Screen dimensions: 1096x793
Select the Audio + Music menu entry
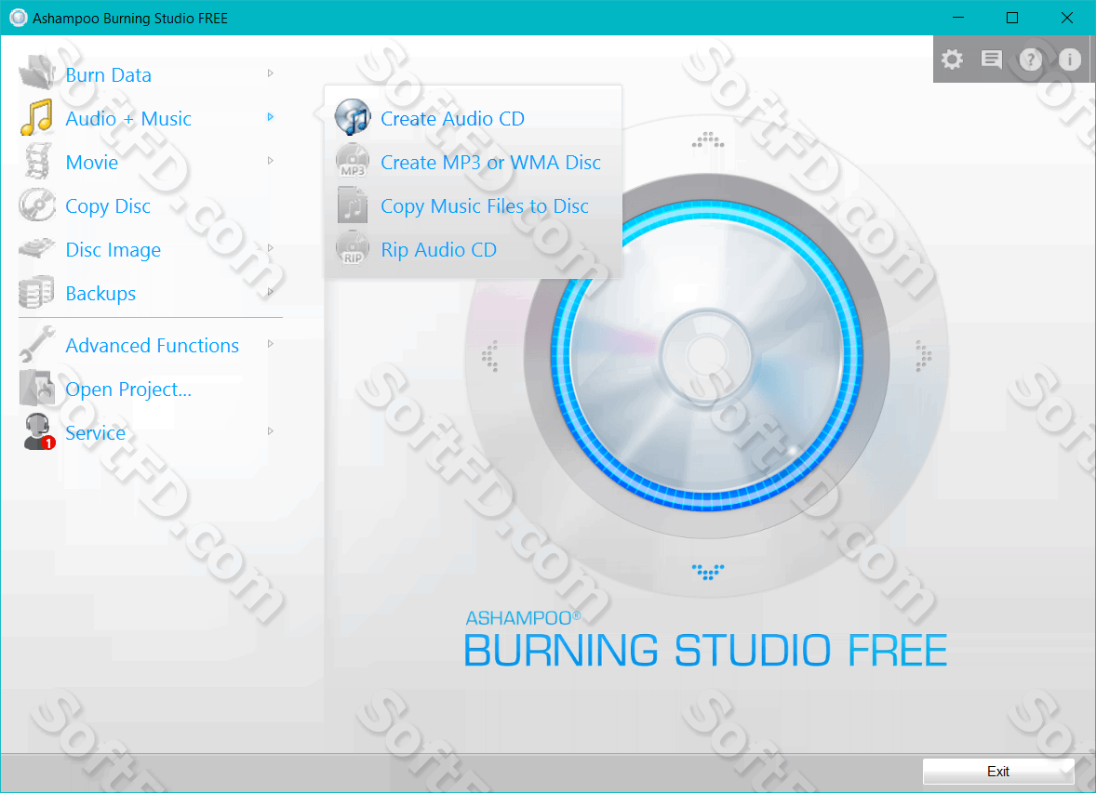pyautogui.click(x=127, y=119)
